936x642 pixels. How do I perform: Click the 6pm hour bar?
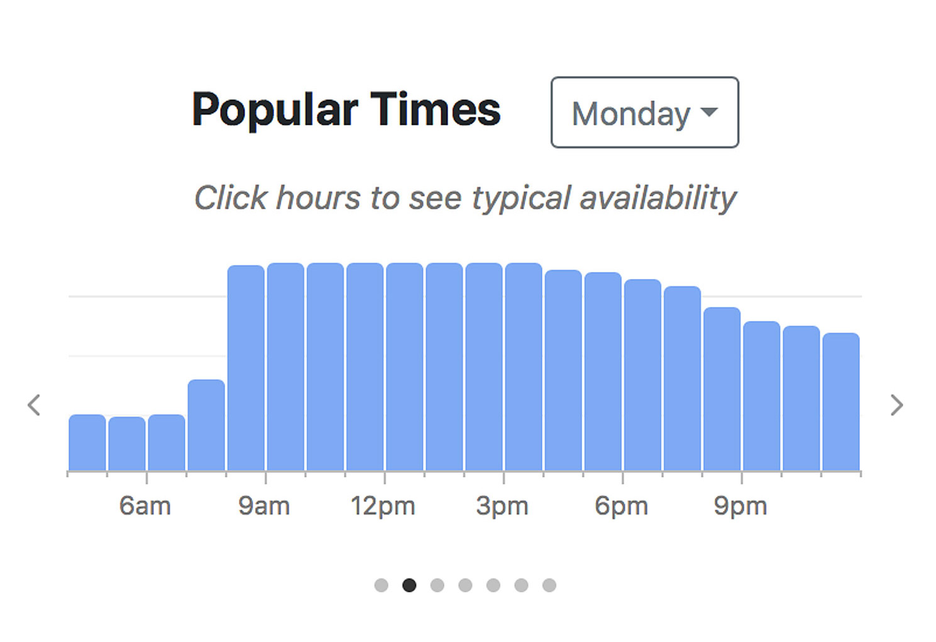tap(642, 375)
